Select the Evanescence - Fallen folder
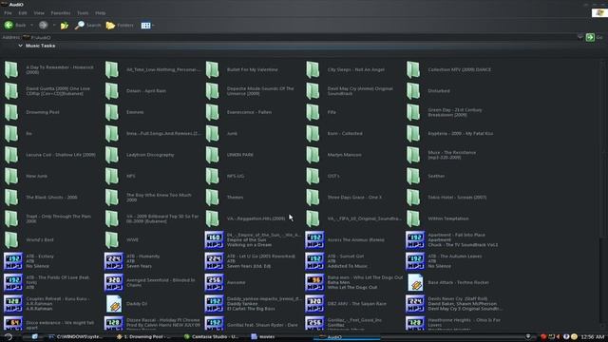This screenshot has width=608, height=342. tap(212, 112)
